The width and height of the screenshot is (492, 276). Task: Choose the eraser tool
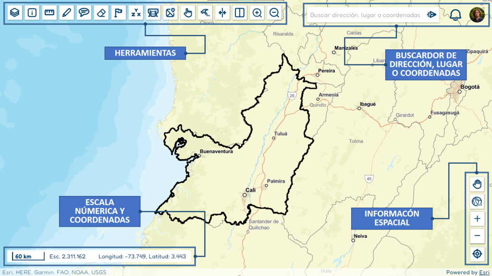tap(101, 13)
